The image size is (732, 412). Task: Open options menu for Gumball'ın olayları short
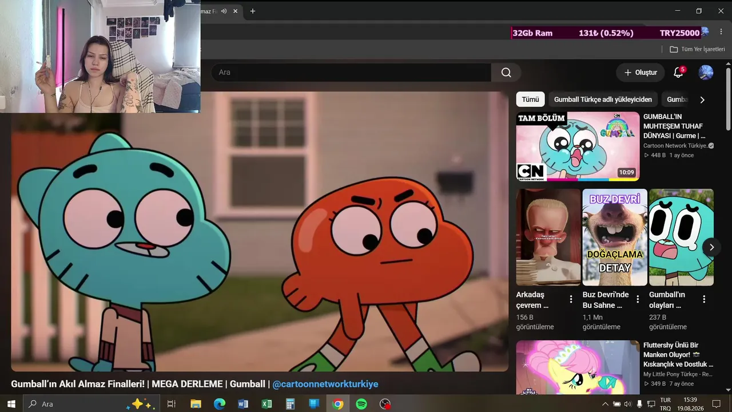pyautogui.click(x=704, y=299)
